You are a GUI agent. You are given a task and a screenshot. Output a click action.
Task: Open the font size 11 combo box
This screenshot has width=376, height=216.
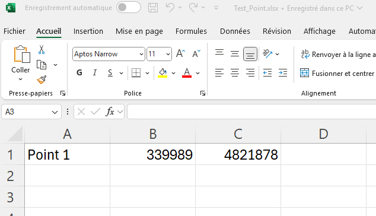[159, 54]
